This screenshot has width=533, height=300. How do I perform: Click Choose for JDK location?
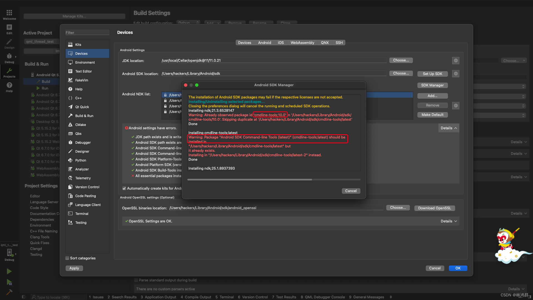(x=401, y=60)
